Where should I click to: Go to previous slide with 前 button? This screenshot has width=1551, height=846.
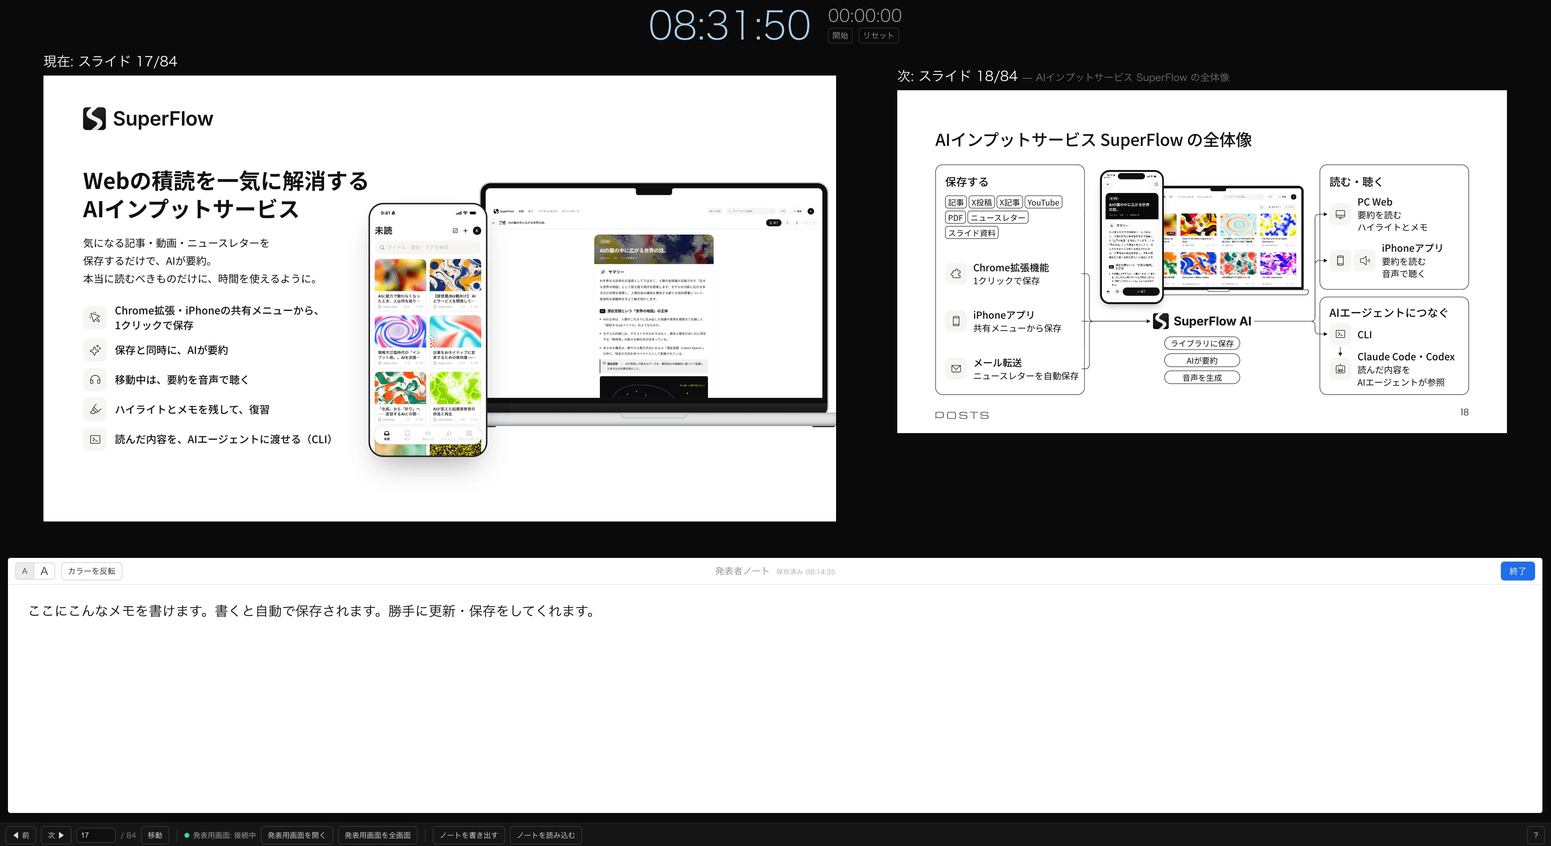pos(21,835)
